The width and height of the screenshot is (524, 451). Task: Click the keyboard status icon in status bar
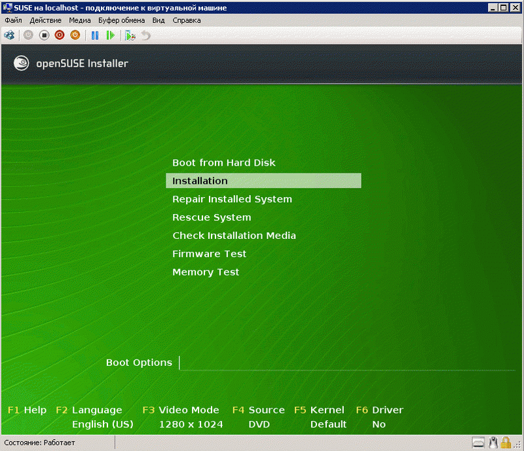point(478,443)
